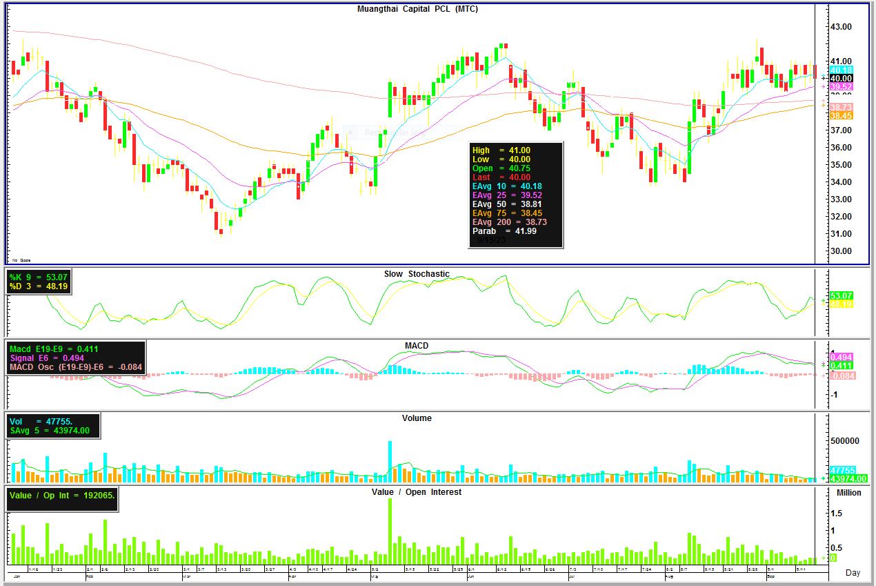This screenshot has height=586, width=876.
Task: Click the May month label on the date axis
Action: [x=375, y=575]
